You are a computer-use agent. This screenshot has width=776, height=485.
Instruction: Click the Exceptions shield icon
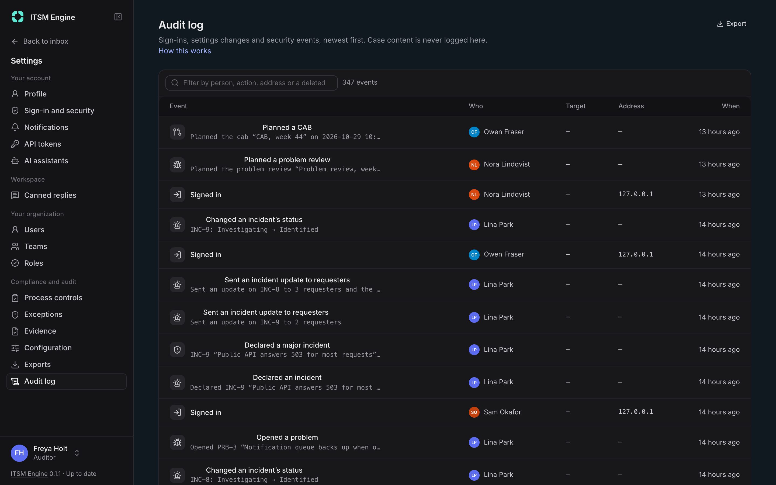click(x=15, y=314)
